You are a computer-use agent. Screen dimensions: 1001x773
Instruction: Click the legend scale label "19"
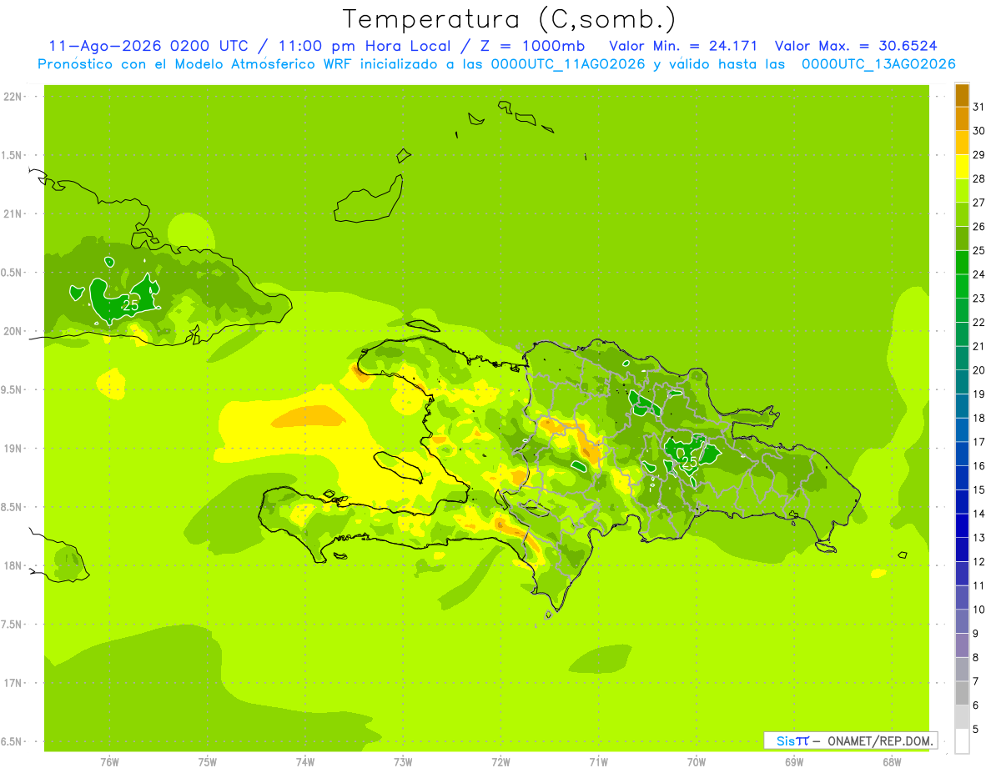coord(979,394)
